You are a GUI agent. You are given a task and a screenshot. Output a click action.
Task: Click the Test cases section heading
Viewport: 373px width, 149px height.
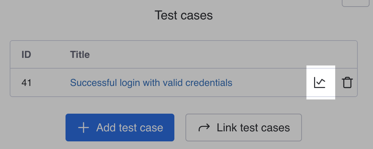[x=184, y=15]
